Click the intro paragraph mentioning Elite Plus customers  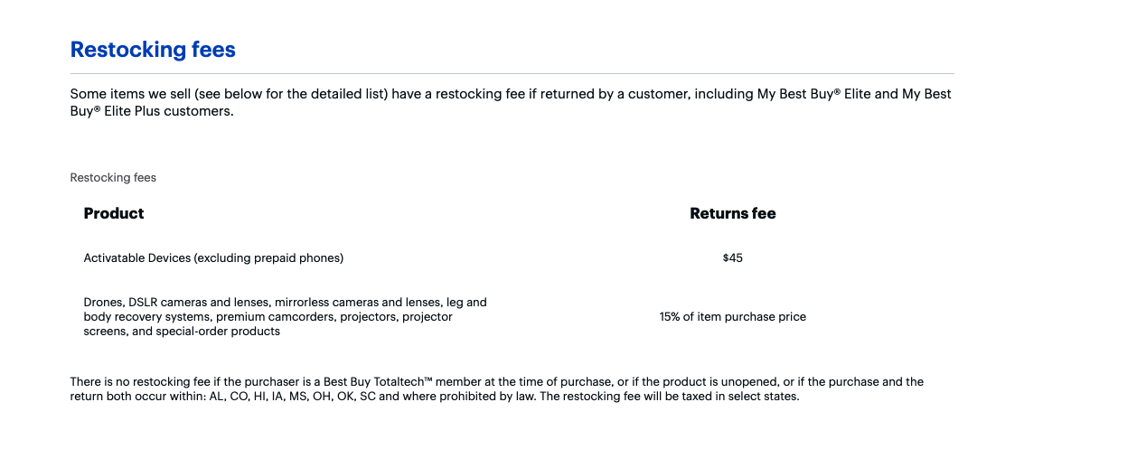click(511, 103)
